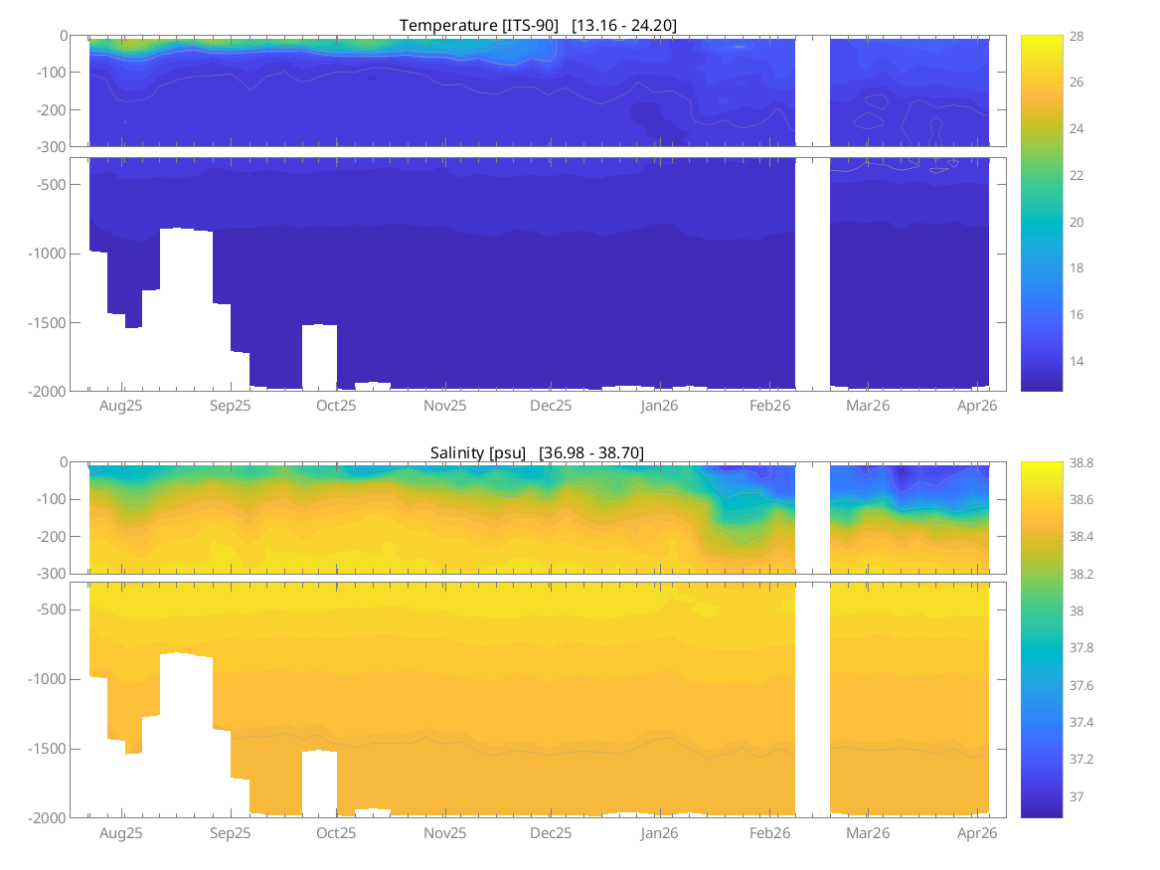
Task: Click Mar26 tick label under temperature plot
Action: click(867, 406)
